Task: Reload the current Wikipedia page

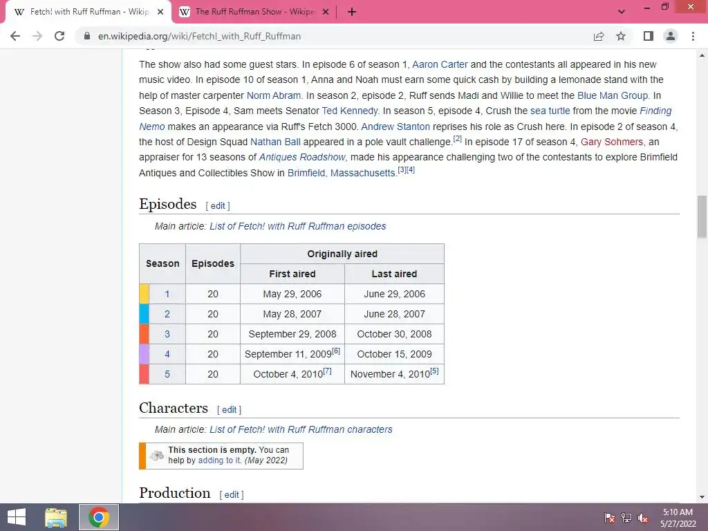Action: pyautogui.click(x=59, y=36)
